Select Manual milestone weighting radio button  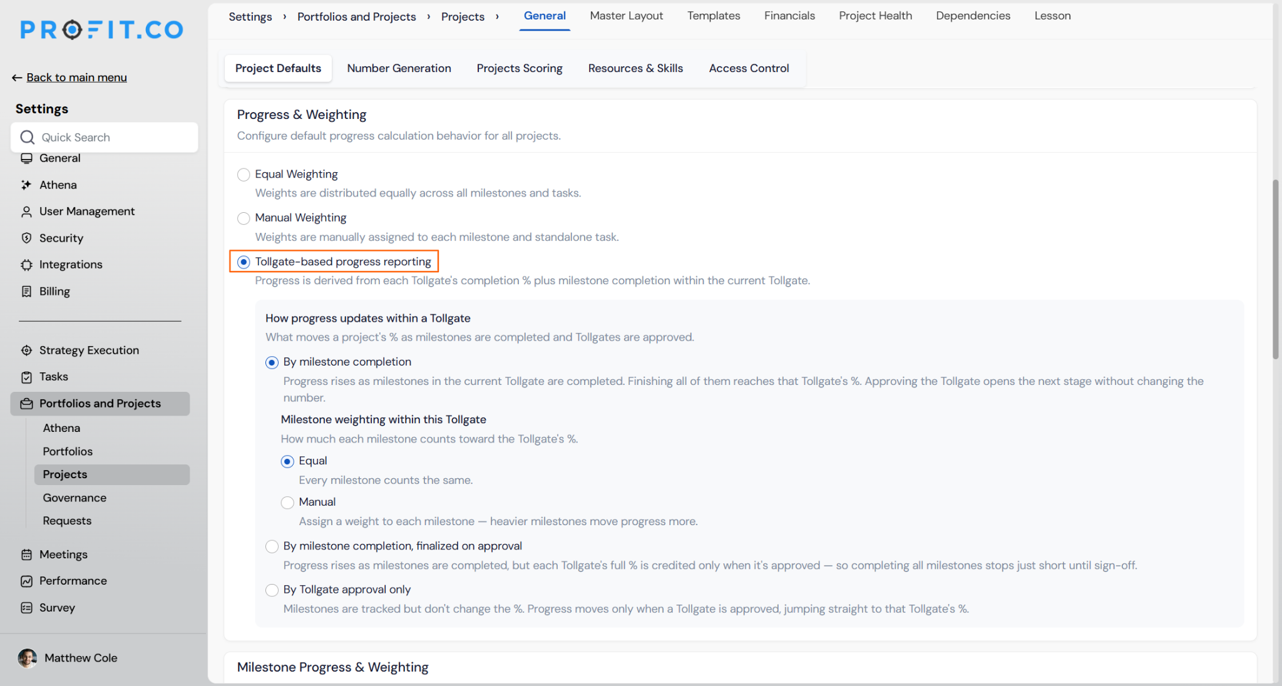point(287,502)
